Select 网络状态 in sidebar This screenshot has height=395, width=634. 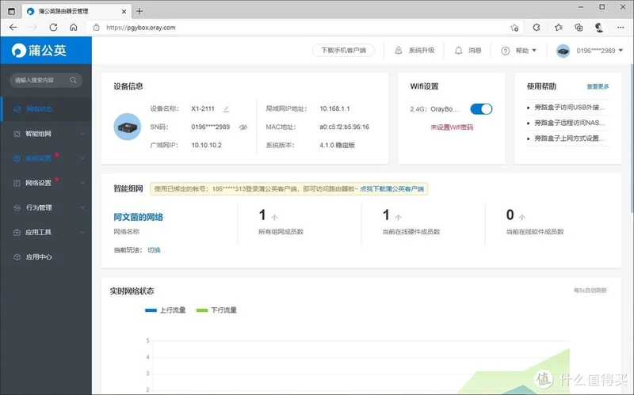46,109
